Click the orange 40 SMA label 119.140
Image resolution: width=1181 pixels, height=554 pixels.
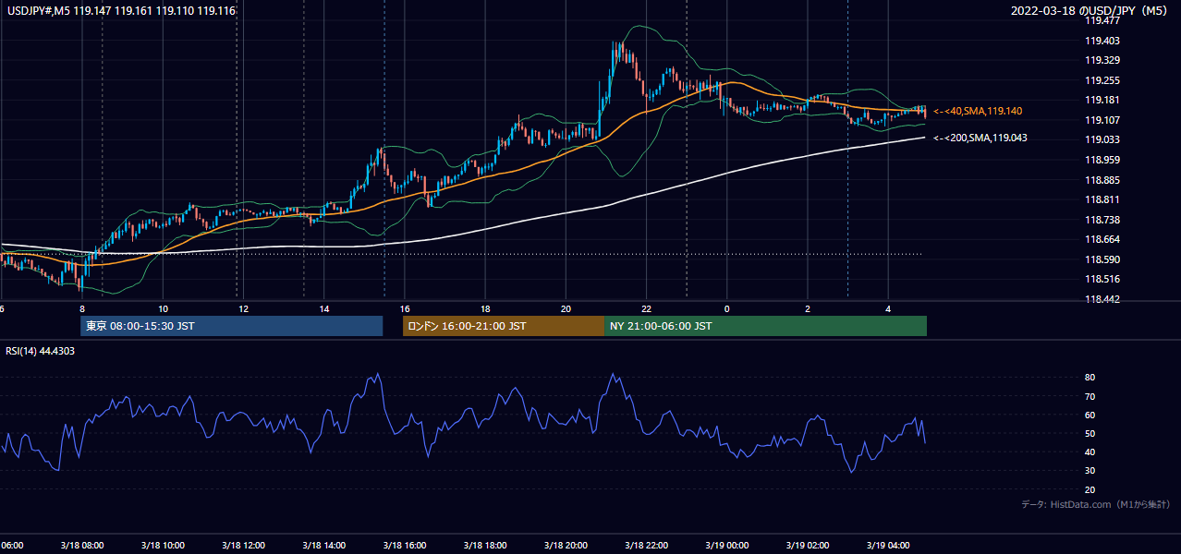978,111
